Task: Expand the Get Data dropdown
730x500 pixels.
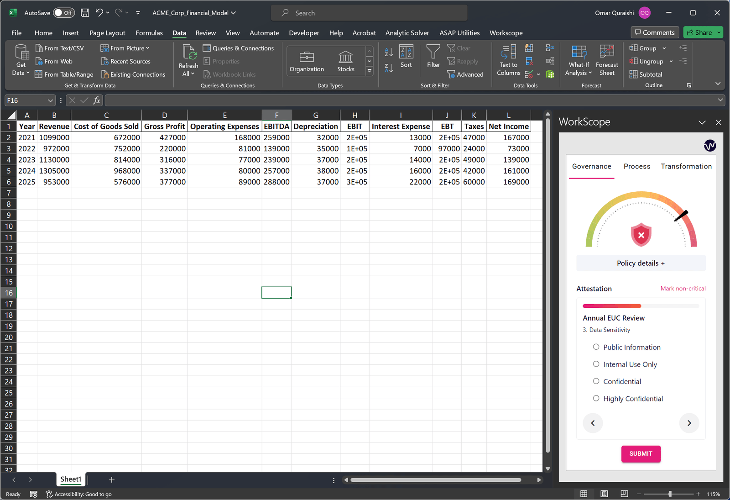Action: point(20,61)
